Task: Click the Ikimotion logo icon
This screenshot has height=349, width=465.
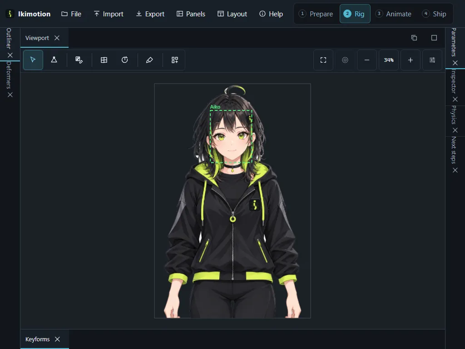Action: click(10, 14)
